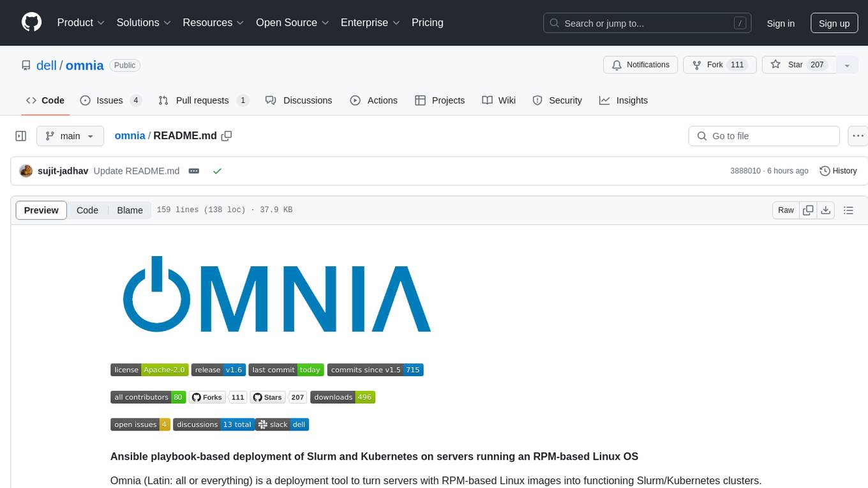Sign in to GitHub
This screenshot has height=488, width=868.
781,23
